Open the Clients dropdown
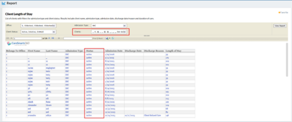The height and width of the screenshot is (122, 292). coord(124,32)
